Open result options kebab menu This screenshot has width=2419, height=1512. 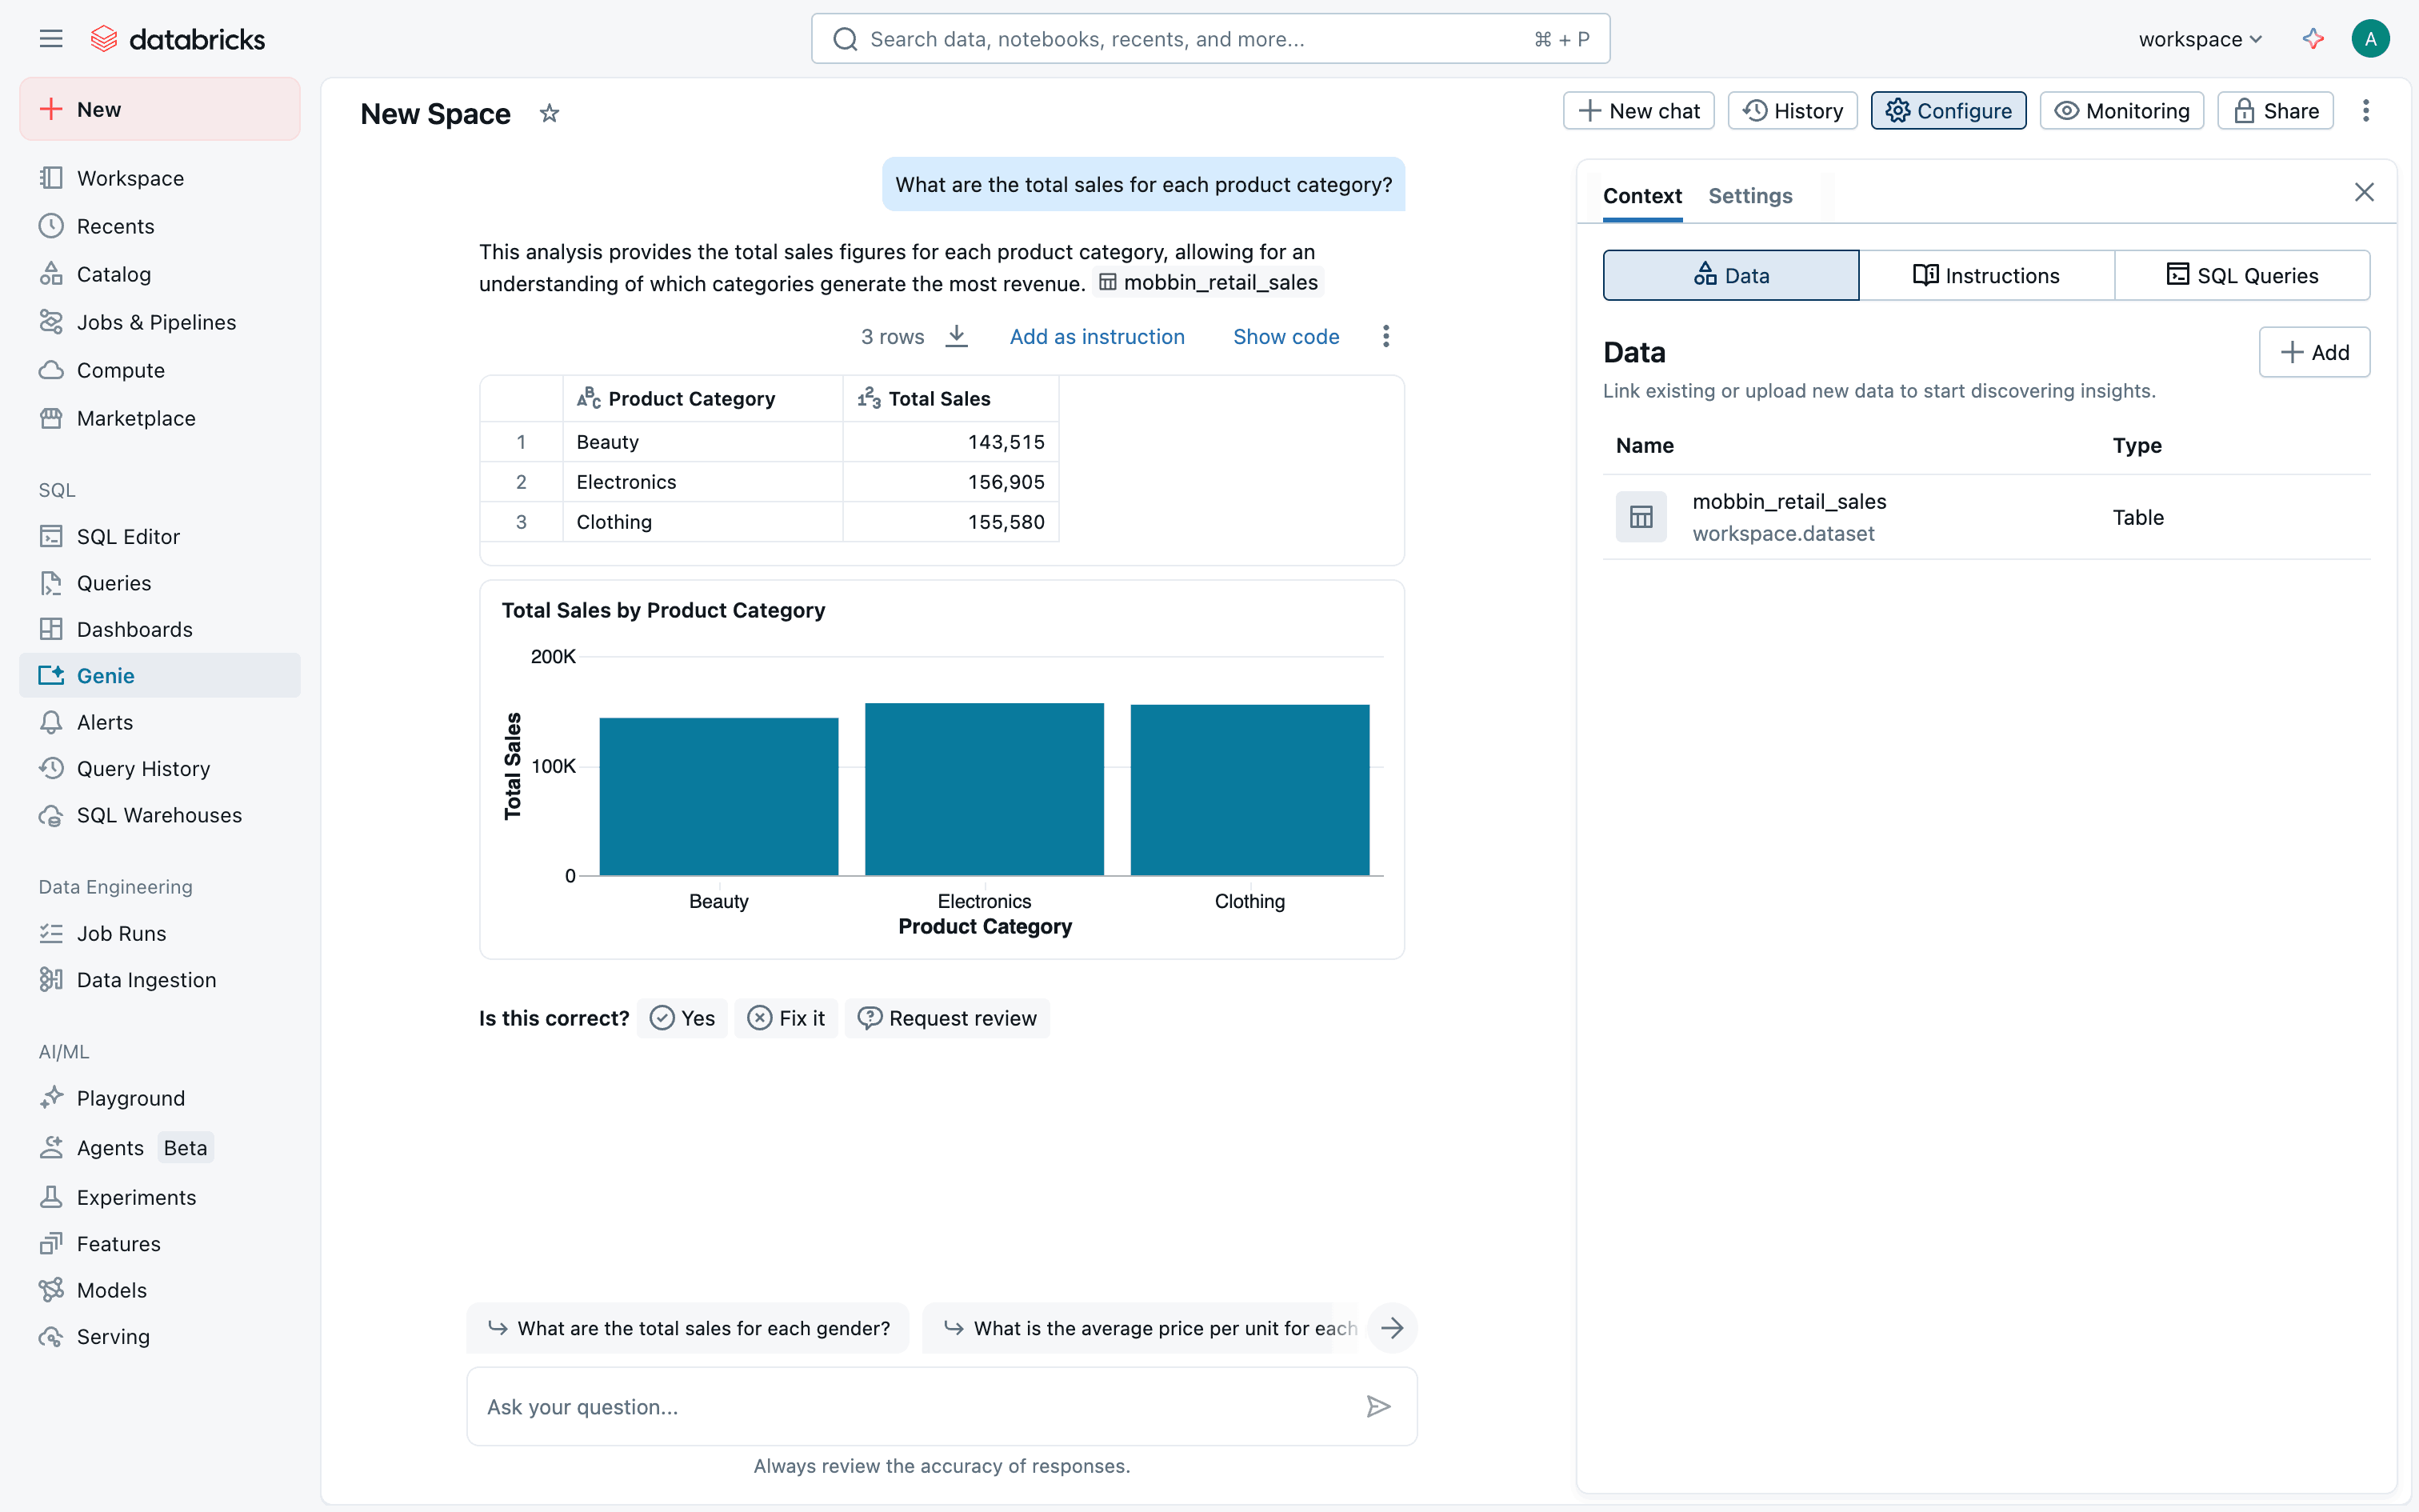pyautogui.click(x=1385, y=336)
